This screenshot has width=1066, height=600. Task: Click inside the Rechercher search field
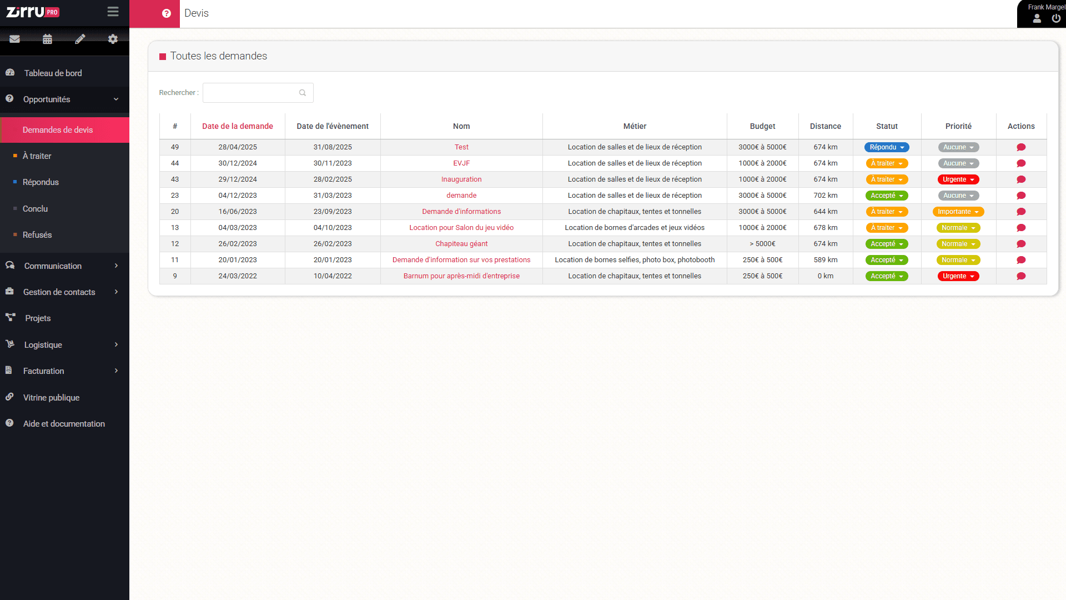coord(253,92)
